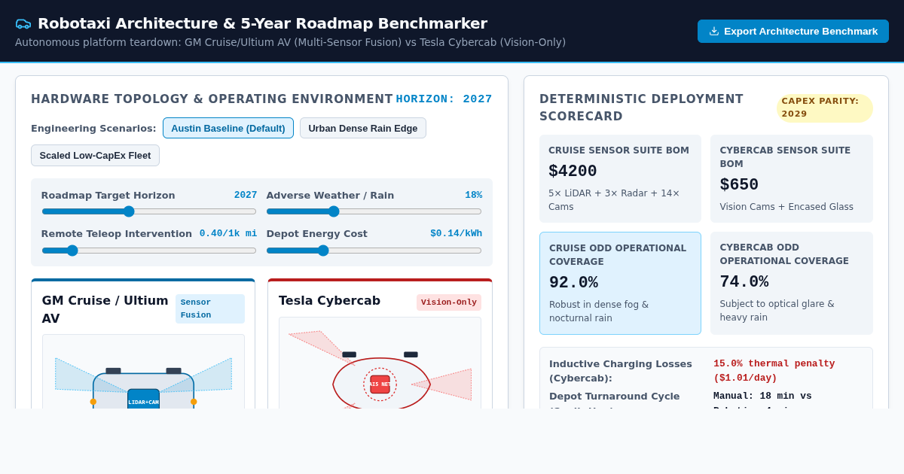Select the Scaled Low-CapEx Fleet scenario
This screenshot has height=474, width=904.
pos(95,155)
